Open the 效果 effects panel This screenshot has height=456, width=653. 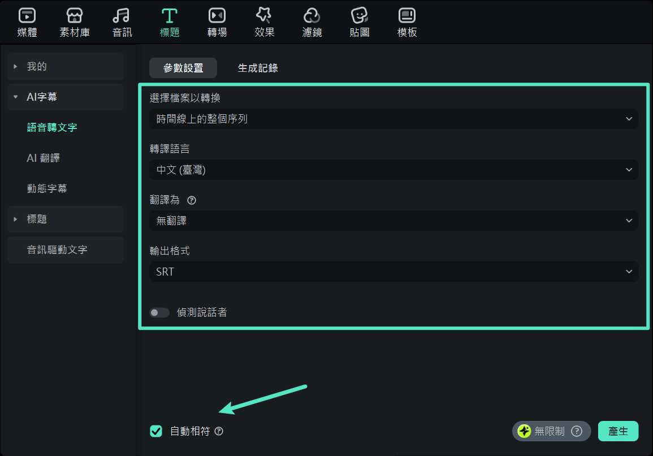click(264, 21)
